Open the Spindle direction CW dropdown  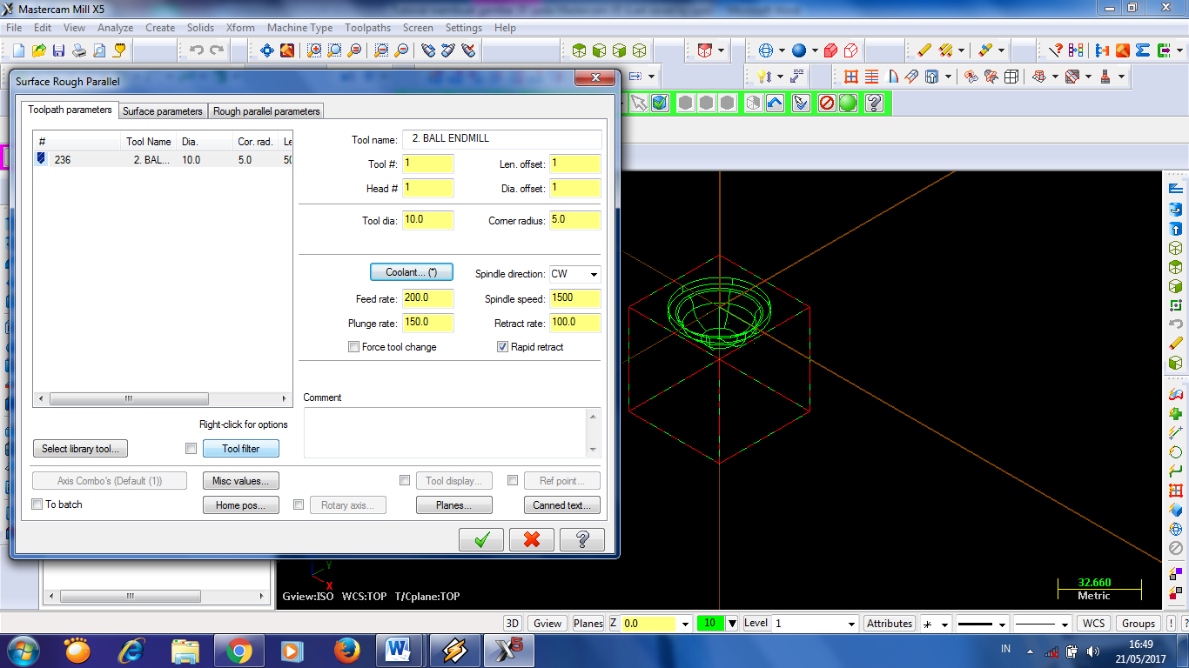[x=594, y=274]
